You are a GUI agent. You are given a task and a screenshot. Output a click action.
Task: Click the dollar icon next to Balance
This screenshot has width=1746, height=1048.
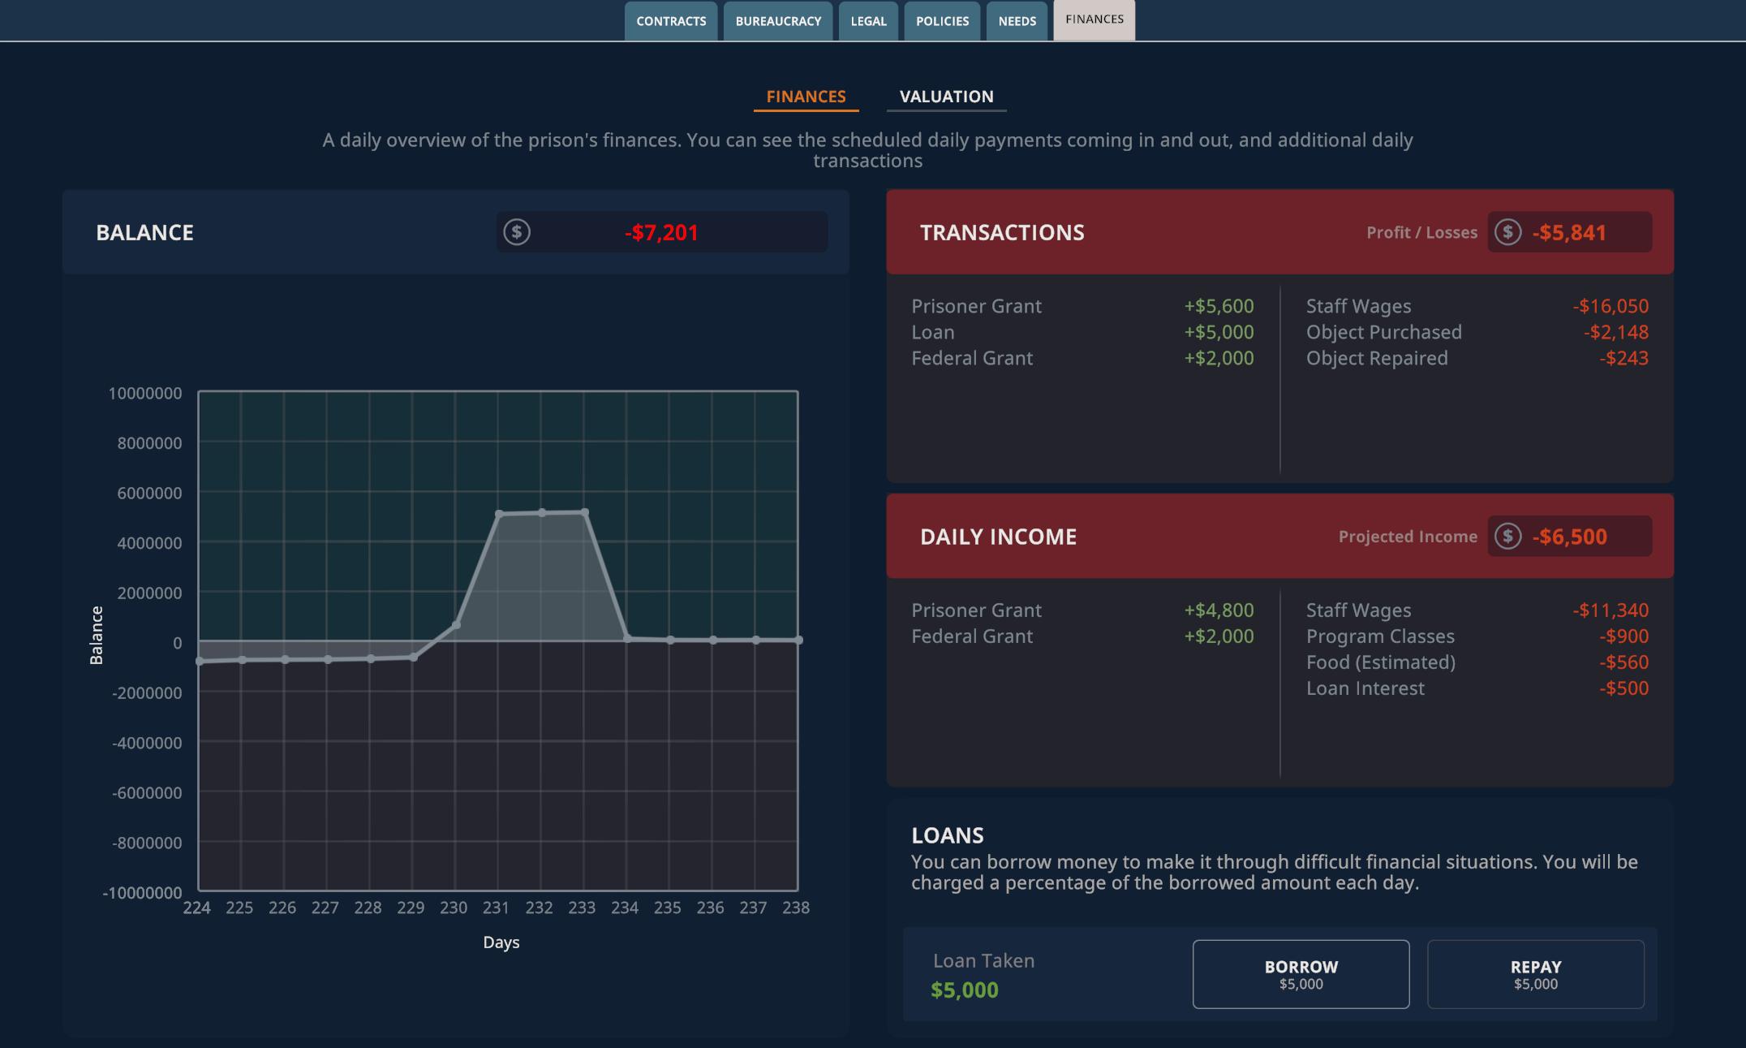517,232
